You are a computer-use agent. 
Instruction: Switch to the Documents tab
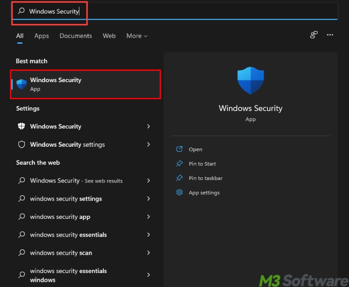[x=75, y=36]
